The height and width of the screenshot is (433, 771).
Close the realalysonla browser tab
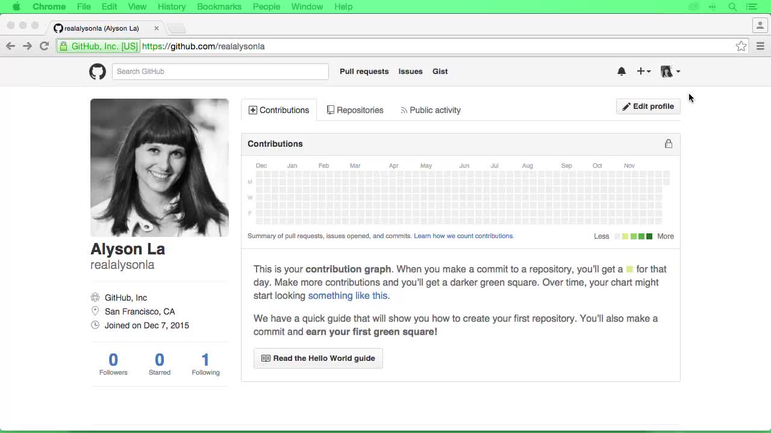click(157, 28)
